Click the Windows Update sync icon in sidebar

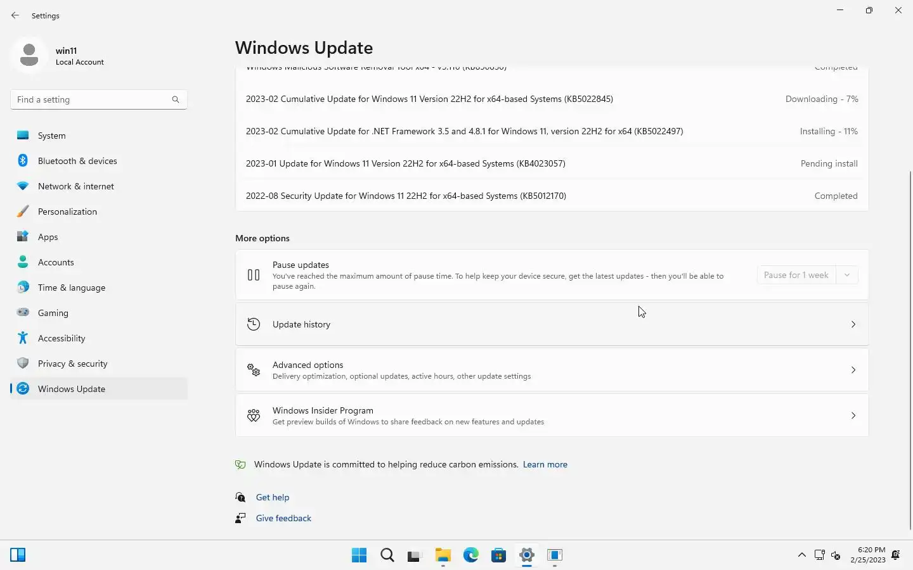tap(23, 389)
